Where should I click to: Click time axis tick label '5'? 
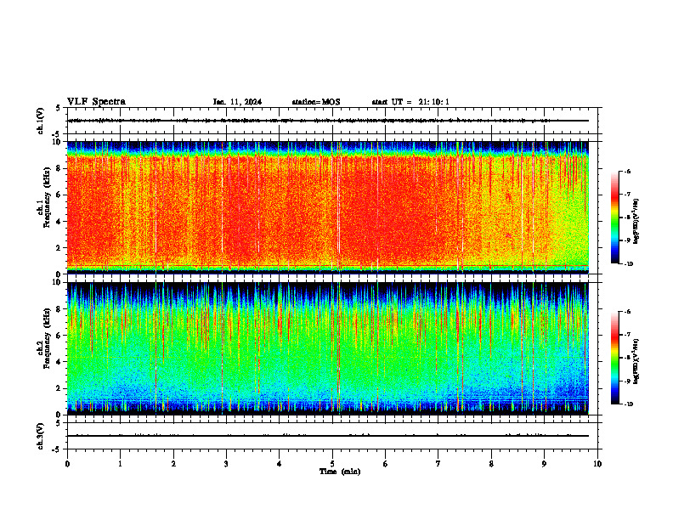pos(332,464)
